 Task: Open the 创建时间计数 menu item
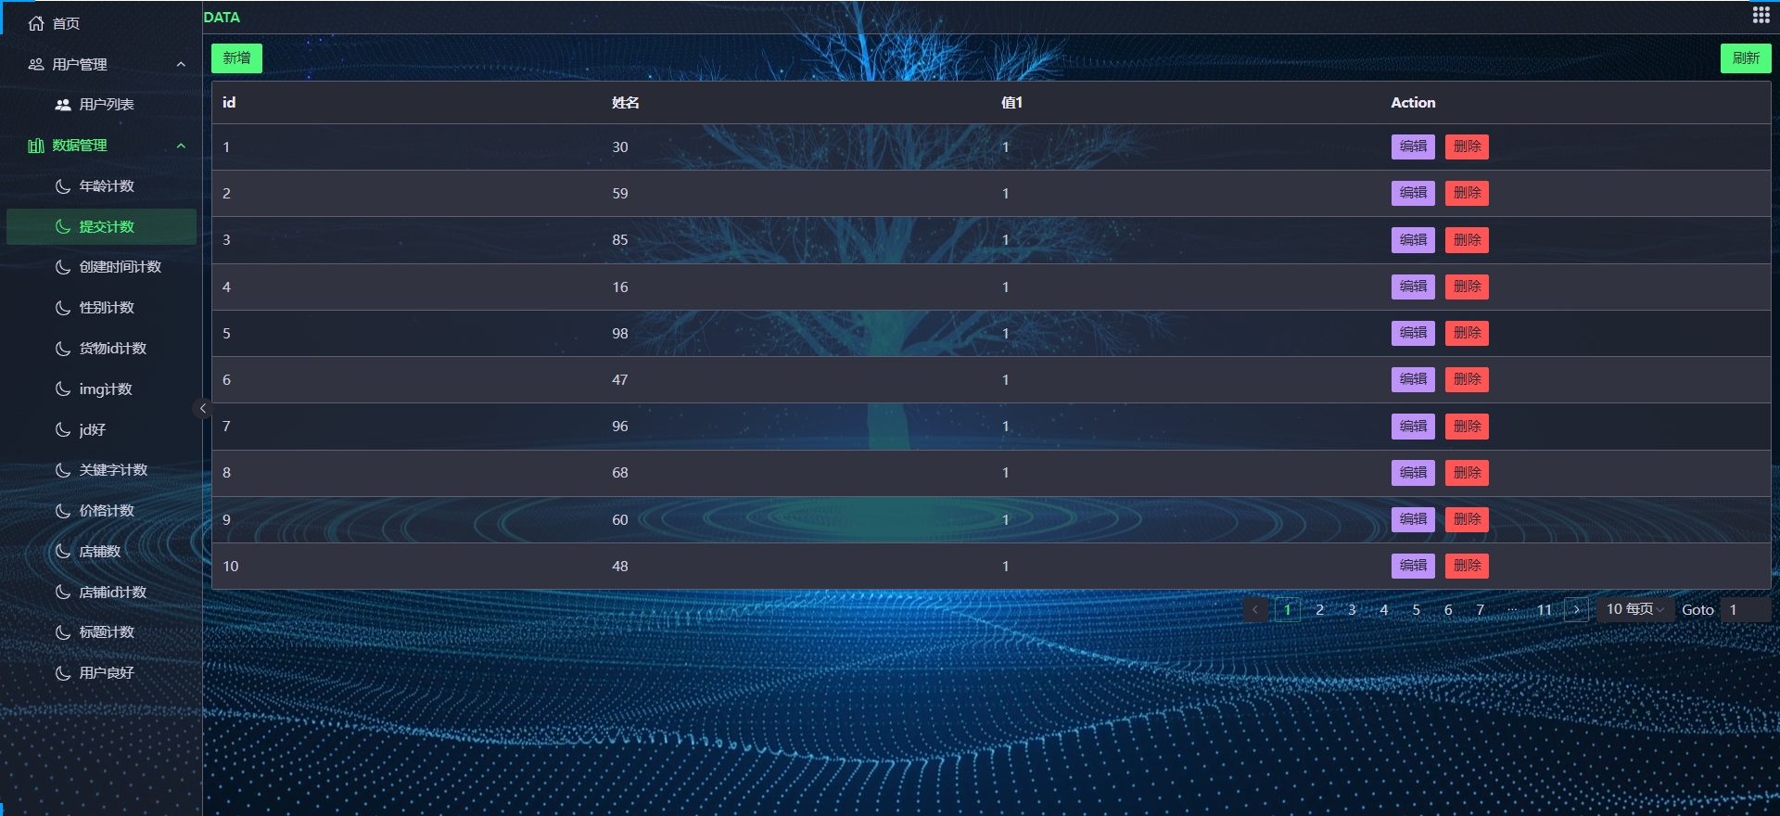[120, 267]
